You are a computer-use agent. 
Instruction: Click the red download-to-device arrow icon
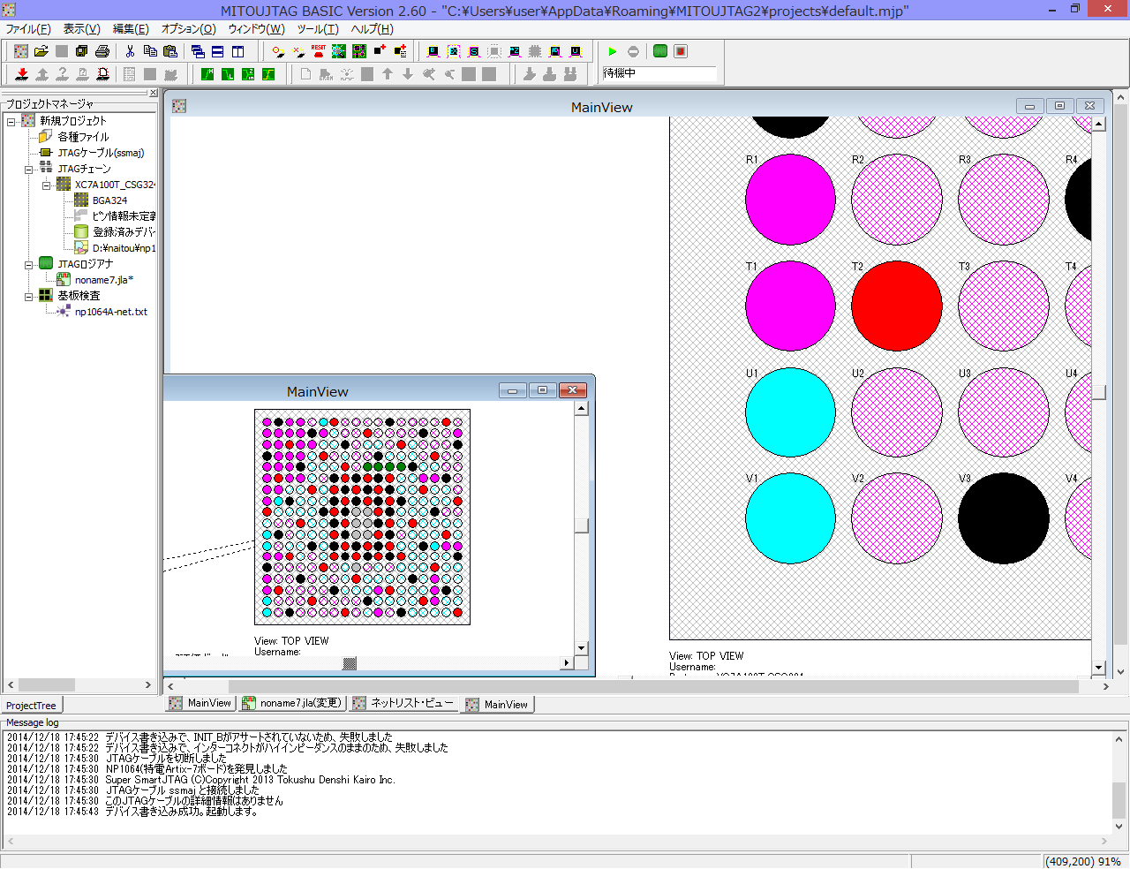(x=22, y=74)
